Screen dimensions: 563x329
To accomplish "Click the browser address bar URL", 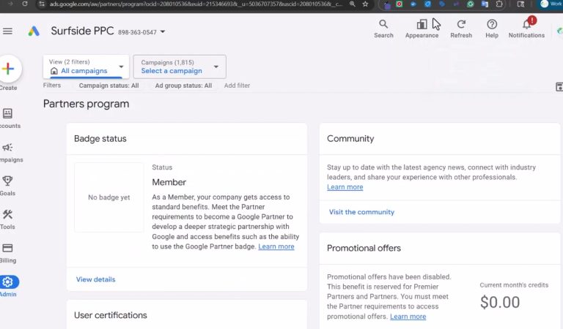I will tap(196, 4).
